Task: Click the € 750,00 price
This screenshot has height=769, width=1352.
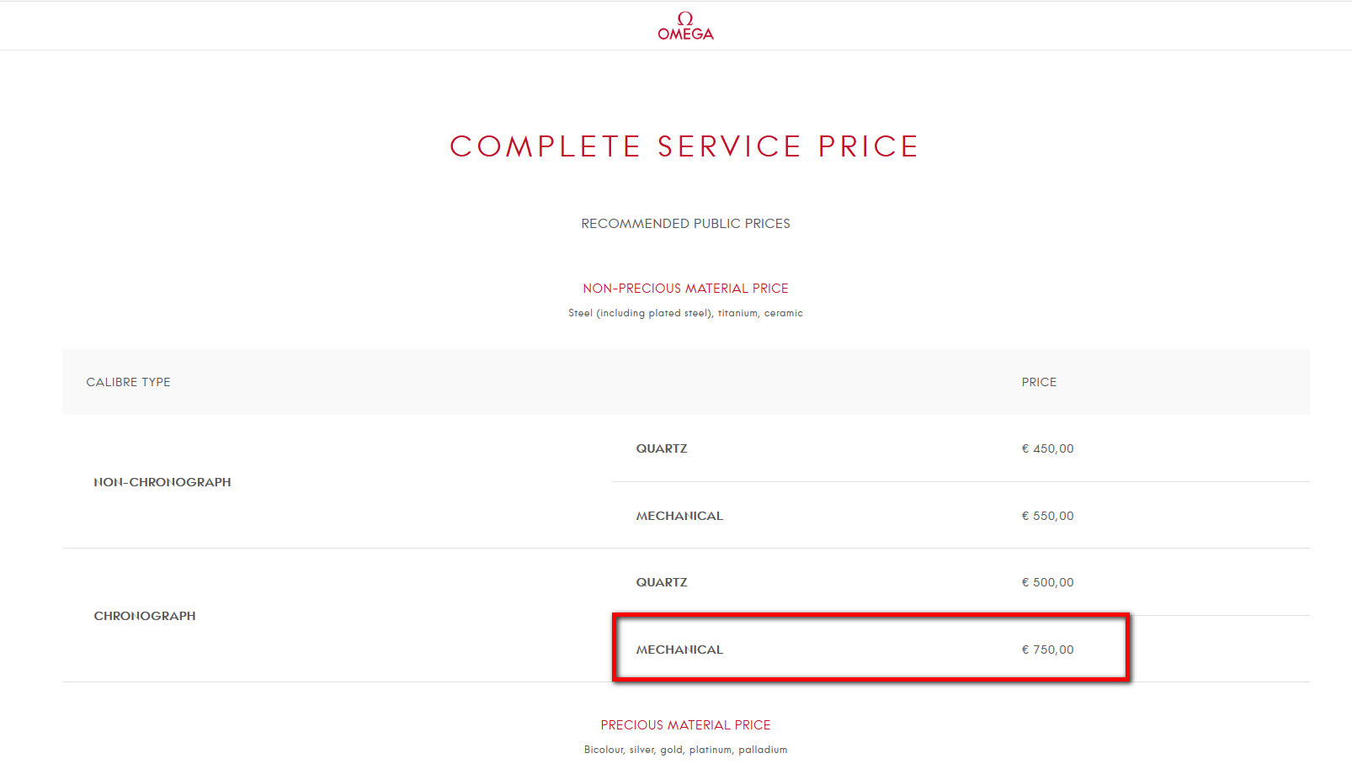Action: tap(1047, 650)
